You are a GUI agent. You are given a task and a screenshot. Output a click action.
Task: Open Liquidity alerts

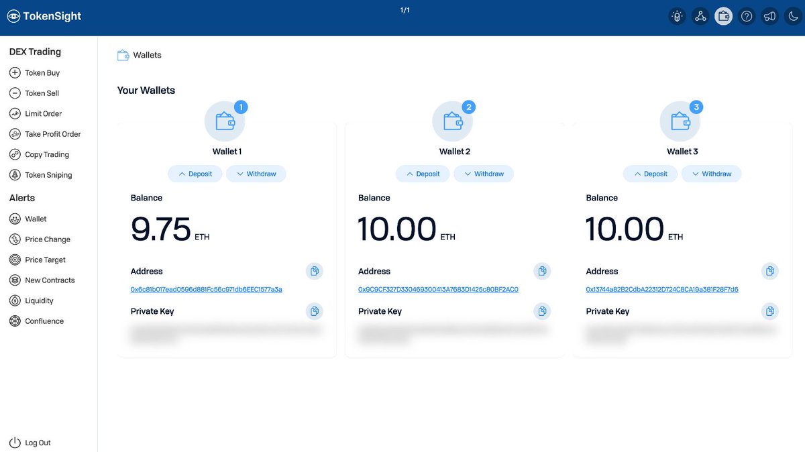(31, 300)
